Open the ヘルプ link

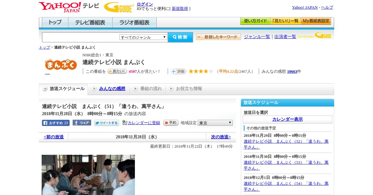[327, 7]
